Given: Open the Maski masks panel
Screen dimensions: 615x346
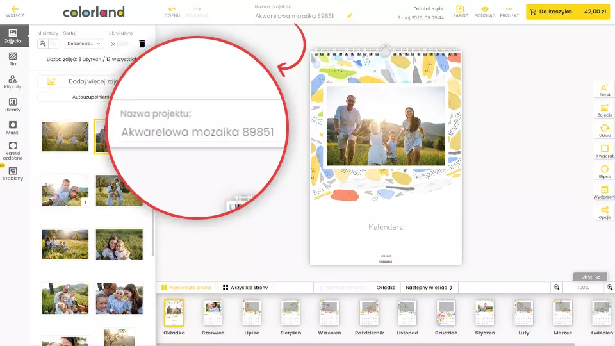Looking at the screenshot, I should tap(13, 128).
